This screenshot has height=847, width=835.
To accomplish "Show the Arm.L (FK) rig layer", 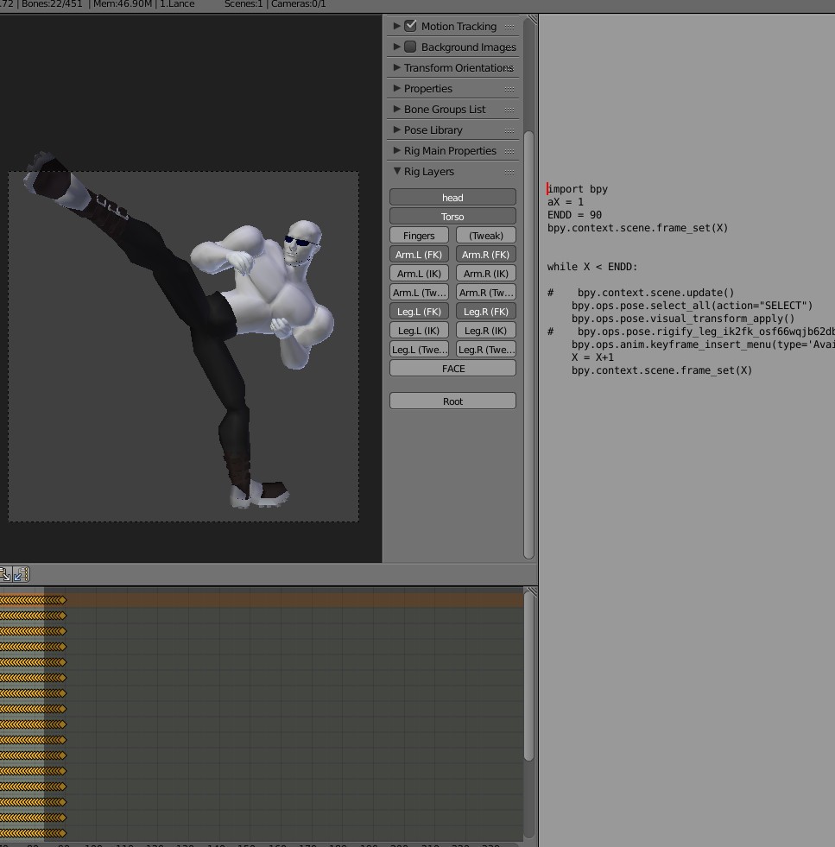I will 419,254.
